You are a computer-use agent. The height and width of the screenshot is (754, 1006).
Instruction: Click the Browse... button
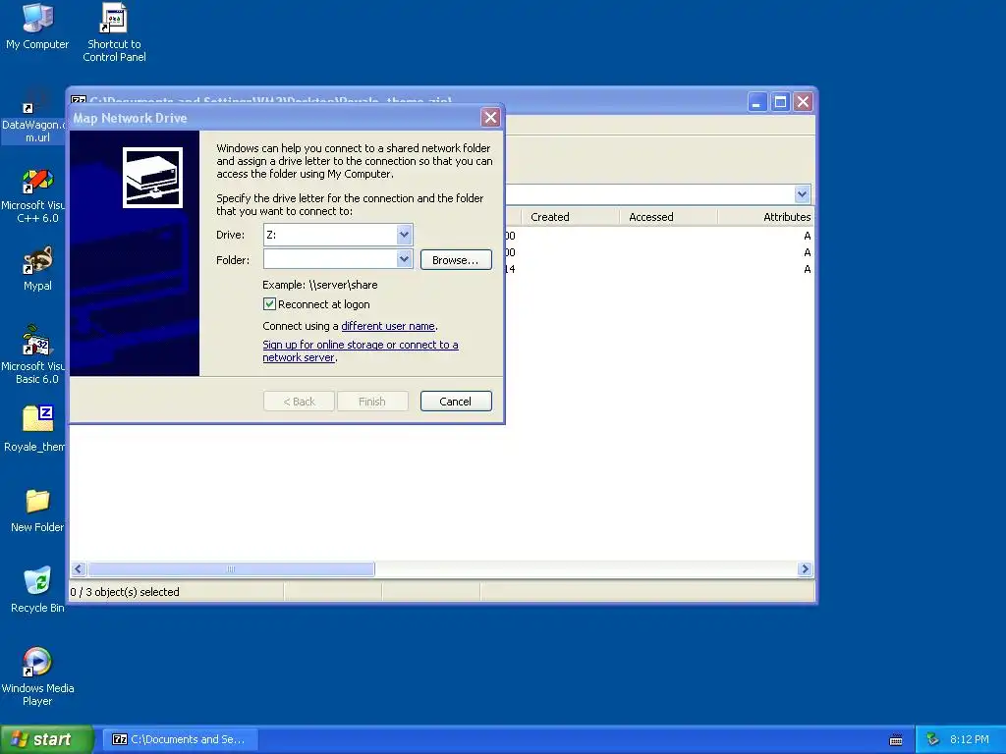456,259
